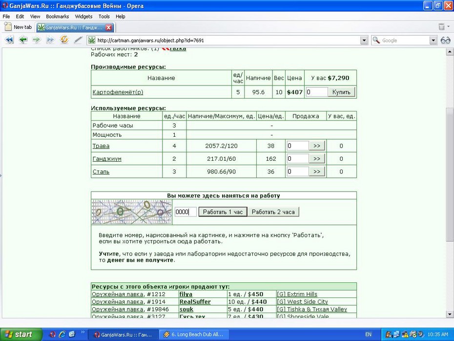
Task: Click the Работать 2 часа button
Action: (x=273, y=212)
